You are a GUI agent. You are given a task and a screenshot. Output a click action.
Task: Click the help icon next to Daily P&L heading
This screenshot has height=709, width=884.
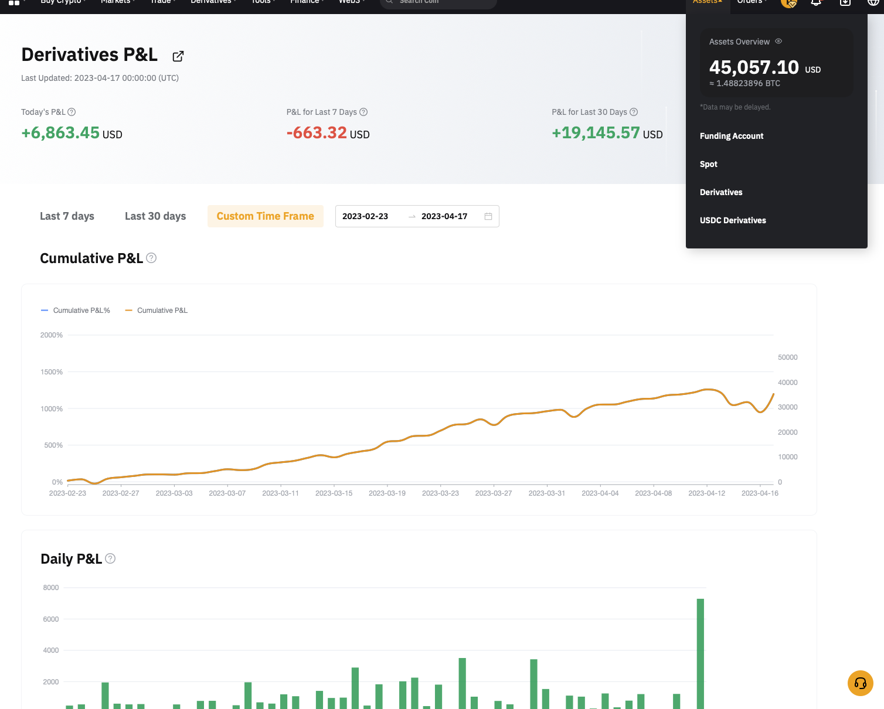pyautogui.click(x=110, y=558)
